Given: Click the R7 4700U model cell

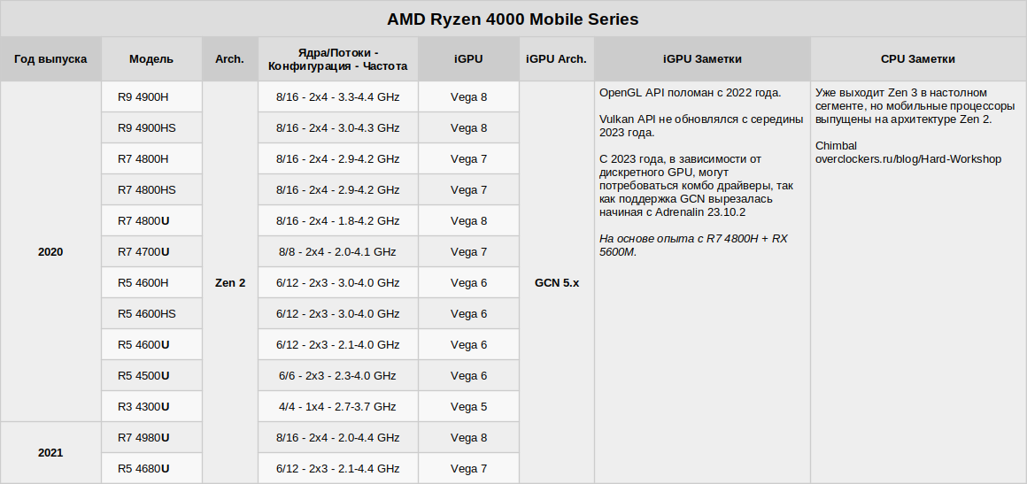Looking at the screenshot, I should point(143,252).
